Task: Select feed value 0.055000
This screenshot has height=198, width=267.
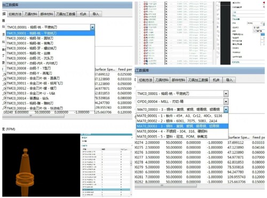Action: [124, 88]
